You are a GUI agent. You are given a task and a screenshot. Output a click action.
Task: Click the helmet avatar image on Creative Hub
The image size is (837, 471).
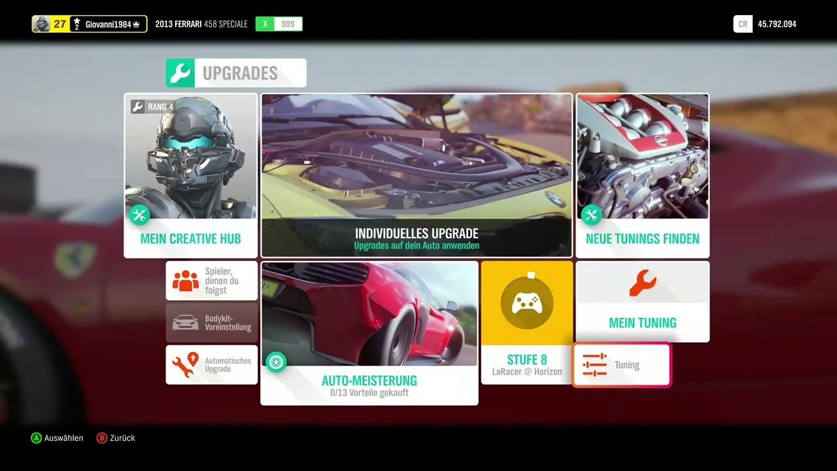pos(190,156)
